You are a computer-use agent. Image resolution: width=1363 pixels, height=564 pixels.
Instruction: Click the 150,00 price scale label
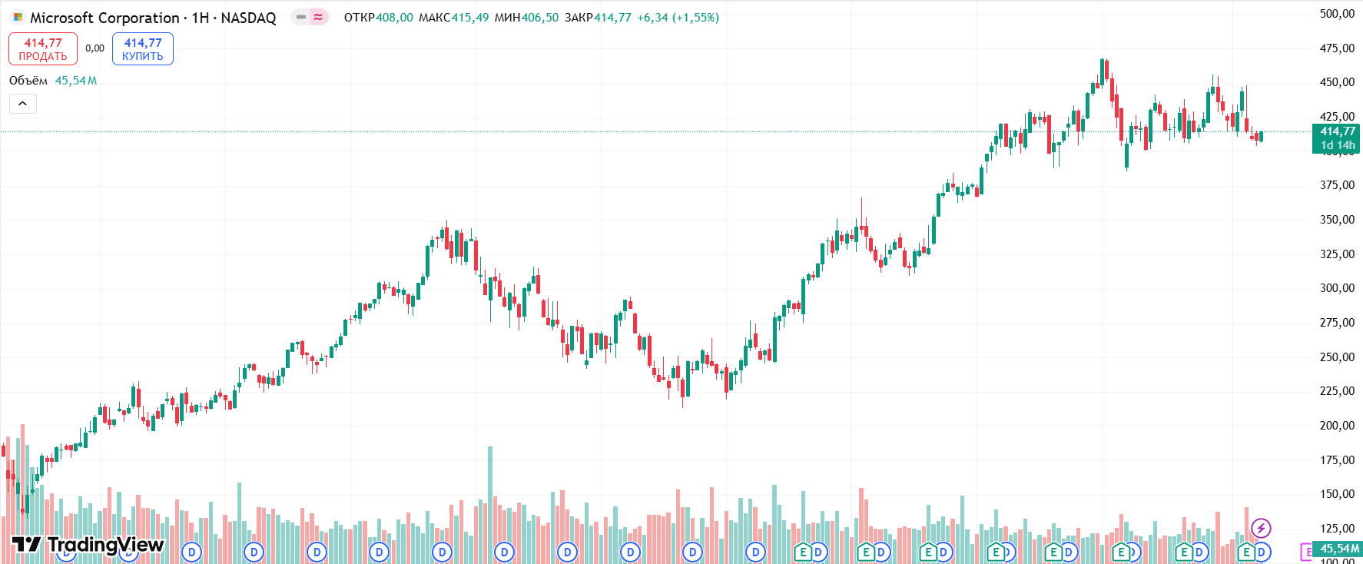1337,493
